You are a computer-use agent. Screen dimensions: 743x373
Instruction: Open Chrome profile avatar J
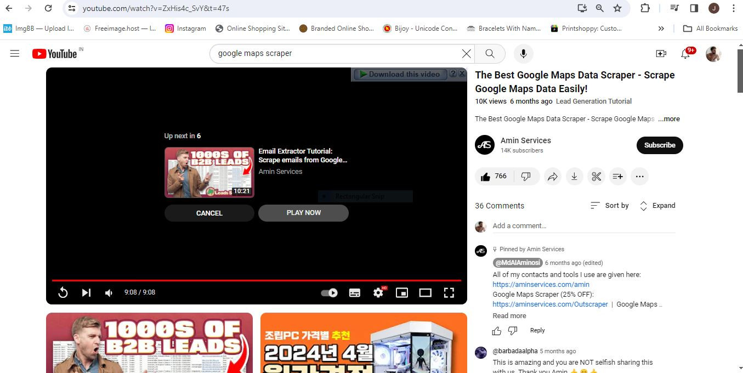pyautogui.click(x=713, y=8)
